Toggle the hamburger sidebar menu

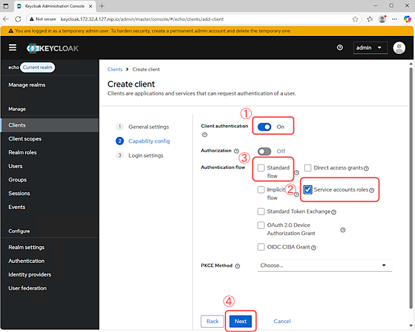pyautogui.click(x=12, y=48)
